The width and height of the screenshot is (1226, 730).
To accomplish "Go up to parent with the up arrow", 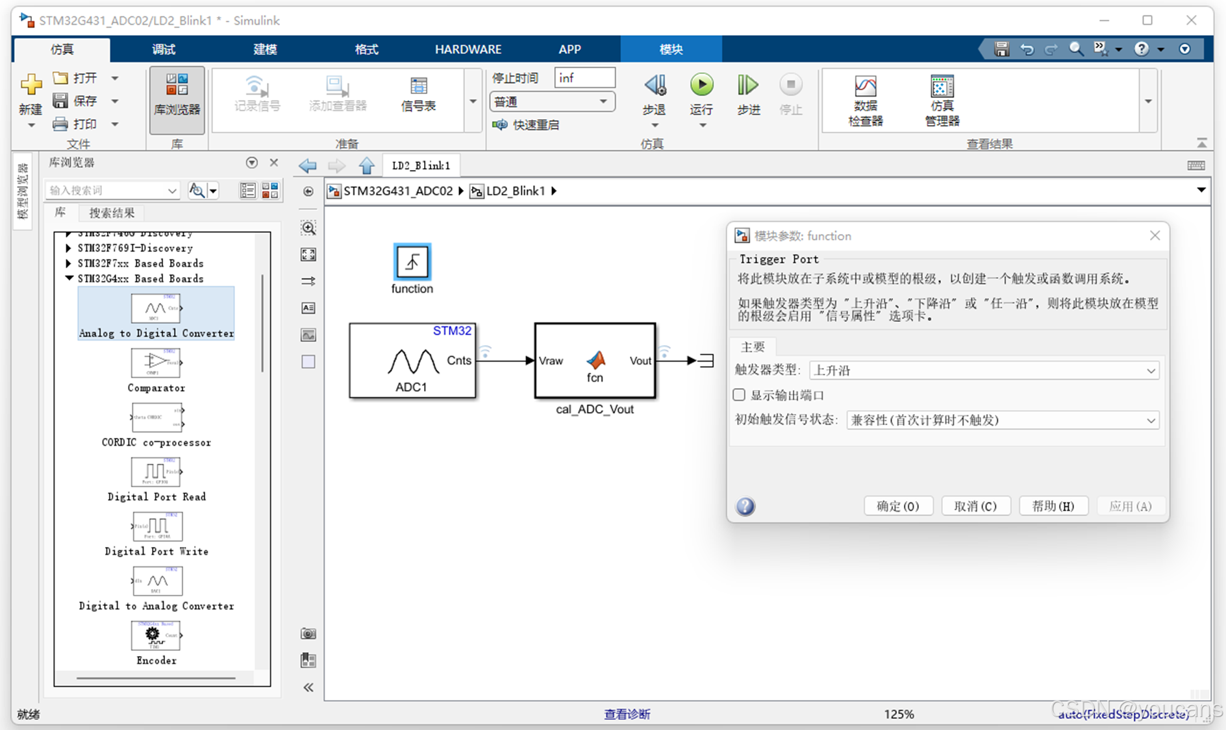I will coord(367,165).
